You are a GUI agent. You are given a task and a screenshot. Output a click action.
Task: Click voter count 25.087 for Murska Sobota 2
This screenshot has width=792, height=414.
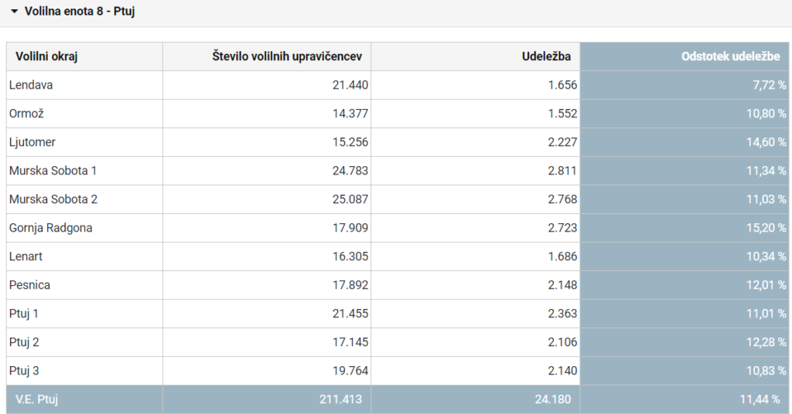click(350, 199)
